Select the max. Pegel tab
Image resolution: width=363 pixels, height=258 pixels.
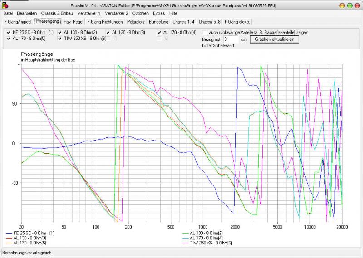(x=73, y=22)
